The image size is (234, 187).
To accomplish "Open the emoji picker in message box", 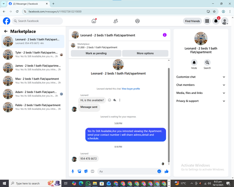I will tap(159, 172).
